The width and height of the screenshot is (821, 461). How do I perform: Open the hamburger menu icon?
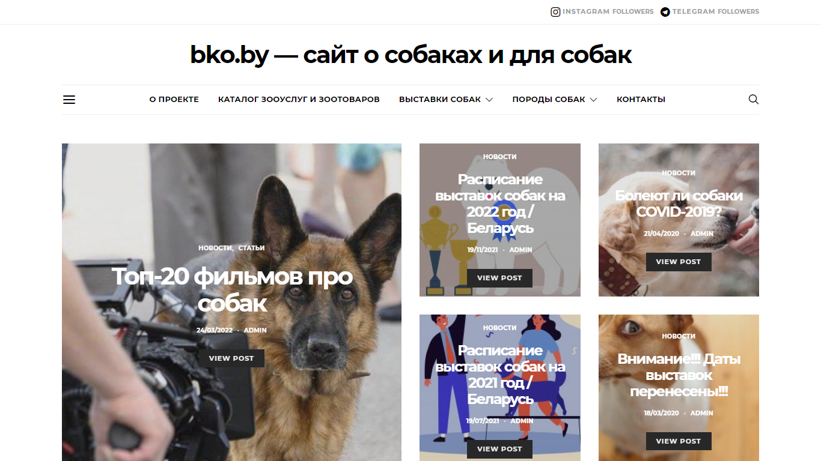point(69,100)
